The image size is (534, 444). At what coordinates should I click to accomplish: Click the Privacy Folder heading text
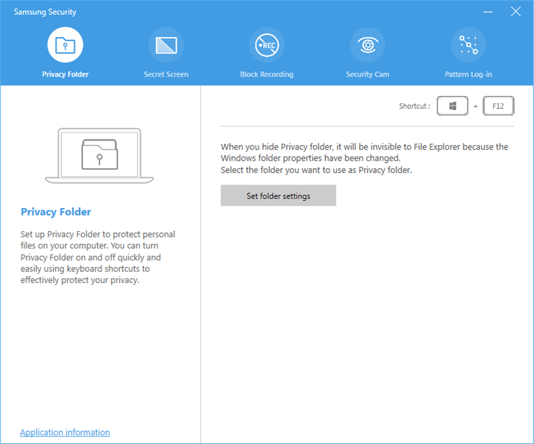point(55,212)
